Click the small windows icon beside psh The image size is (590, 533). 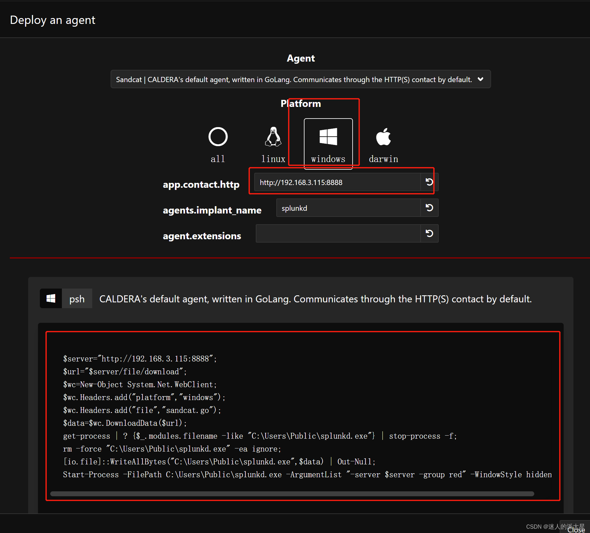click(51, 298)
